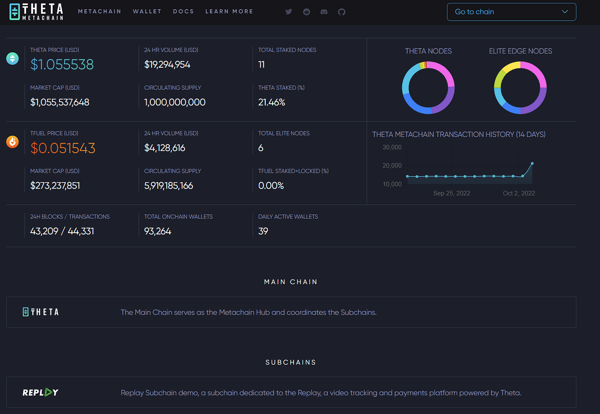Click the MAIN CHAIN section heading
600x414 pixels.
tap(291, 282)
